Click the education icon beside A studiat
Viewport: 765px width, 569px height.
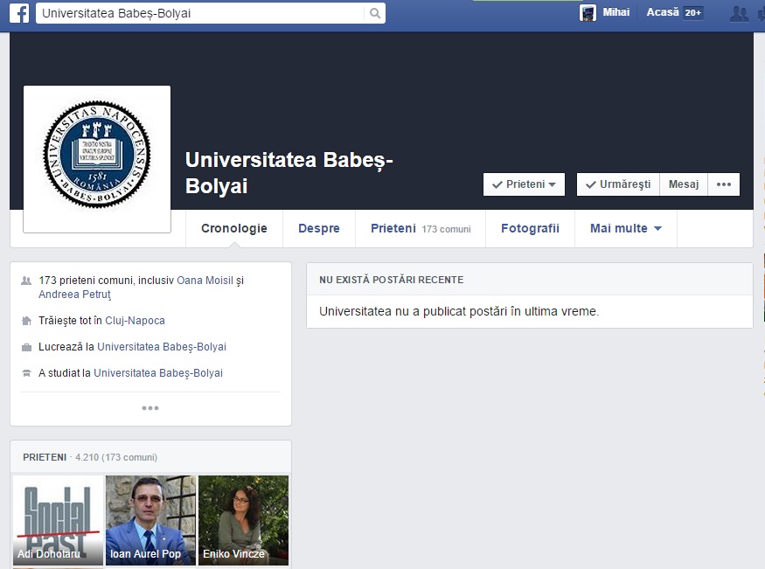point(26,373)
